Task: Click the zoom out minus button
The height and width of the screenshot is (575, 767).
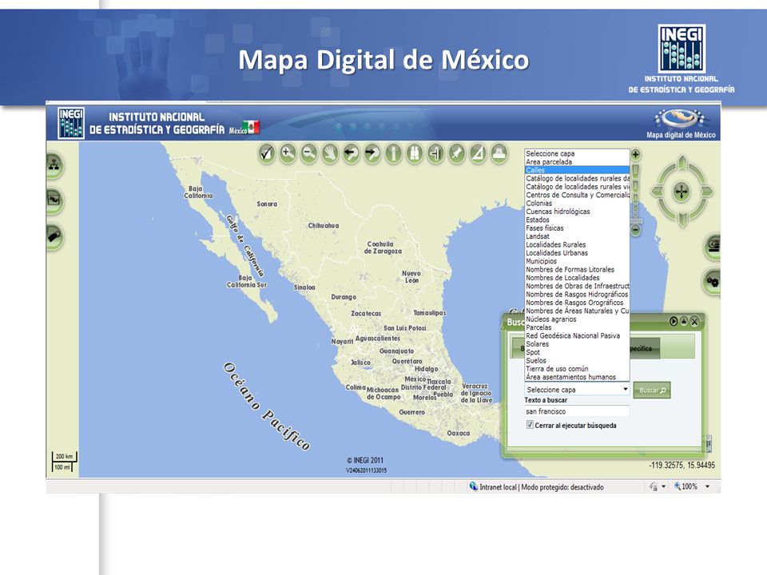Action: [635, 229]
